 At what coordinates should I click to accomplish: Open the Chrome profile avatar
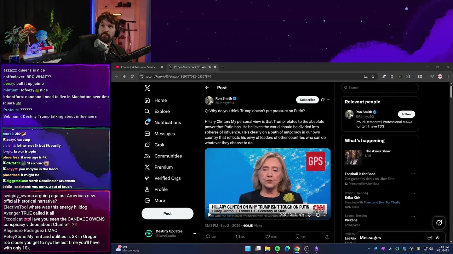pyautogui.click(x=440, y=77)
